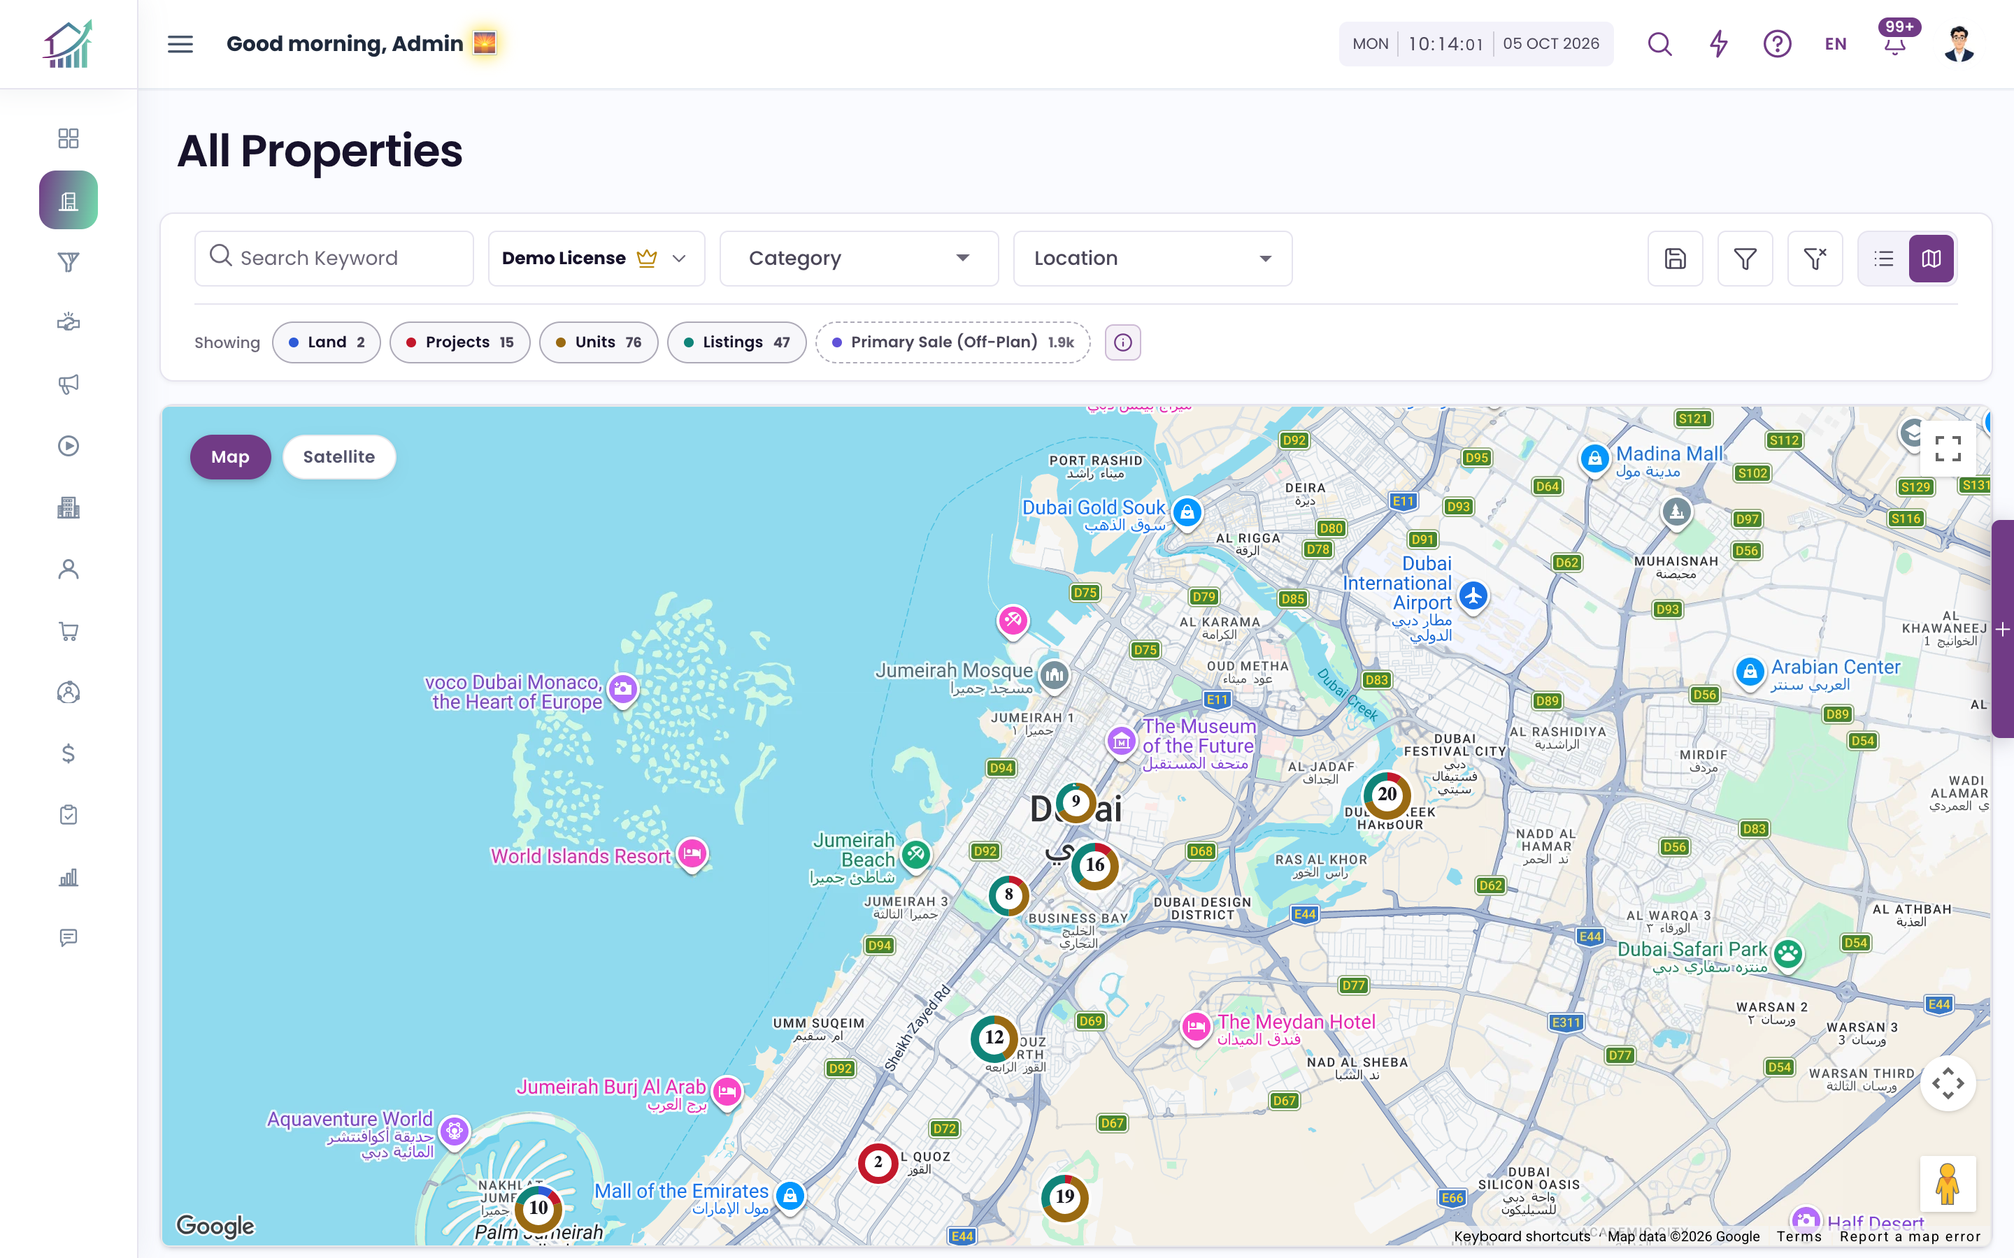
Task: Open the Demo License dropdown
Action: pos(596,259)
